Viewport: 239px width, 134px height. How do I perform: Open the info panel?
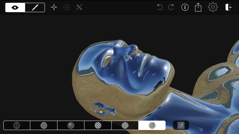(185, 7)
